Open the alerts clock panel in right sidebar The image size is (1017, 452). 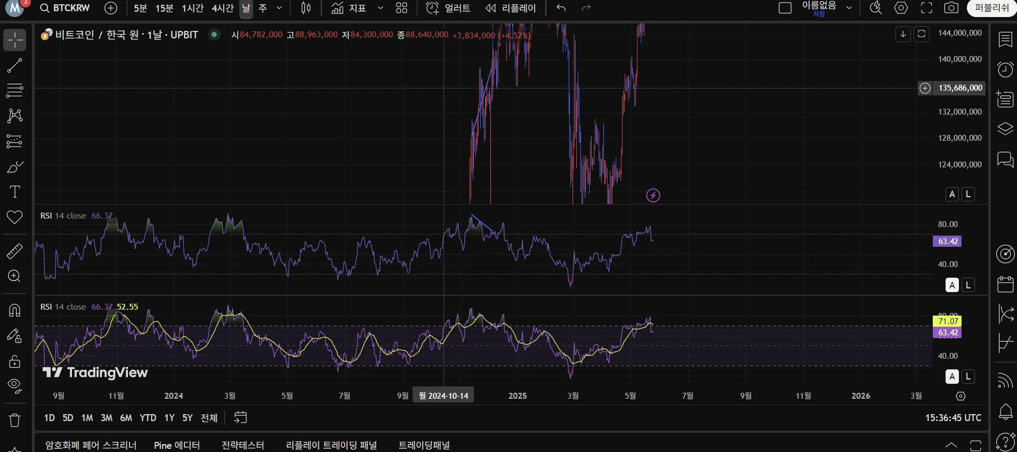point(1005,69)
